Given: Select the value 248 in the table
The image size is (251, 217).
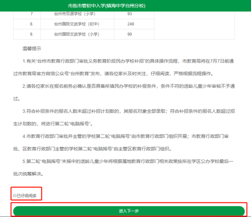Looking at the screenshot, I should click(x=131, y=24).
